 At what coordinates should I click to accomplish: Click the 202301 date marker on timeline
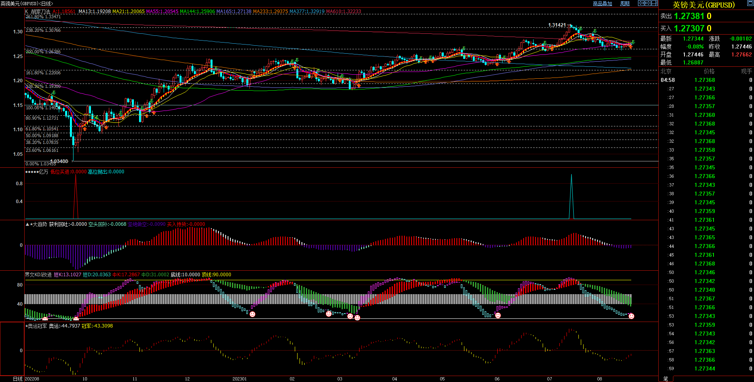pyautogui.click(x=240, y=379)
